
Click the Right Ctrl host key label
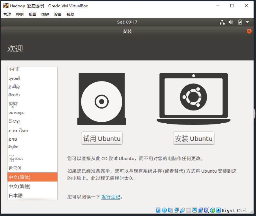click(x=234, y=210)
